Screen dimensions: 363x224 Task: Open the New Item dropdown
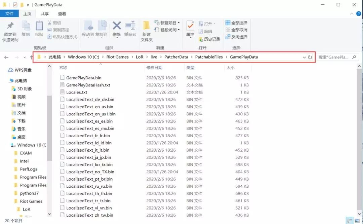(167, 23)
